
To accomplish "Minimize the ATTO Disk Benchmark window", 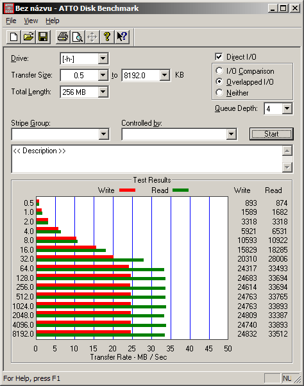I will [x=273, y=8].
